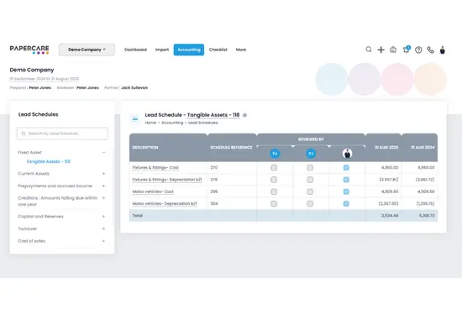The height and width of the screenshot is (319, 462).
Task: Go to the Dashboard menu item
Action: 135,50
